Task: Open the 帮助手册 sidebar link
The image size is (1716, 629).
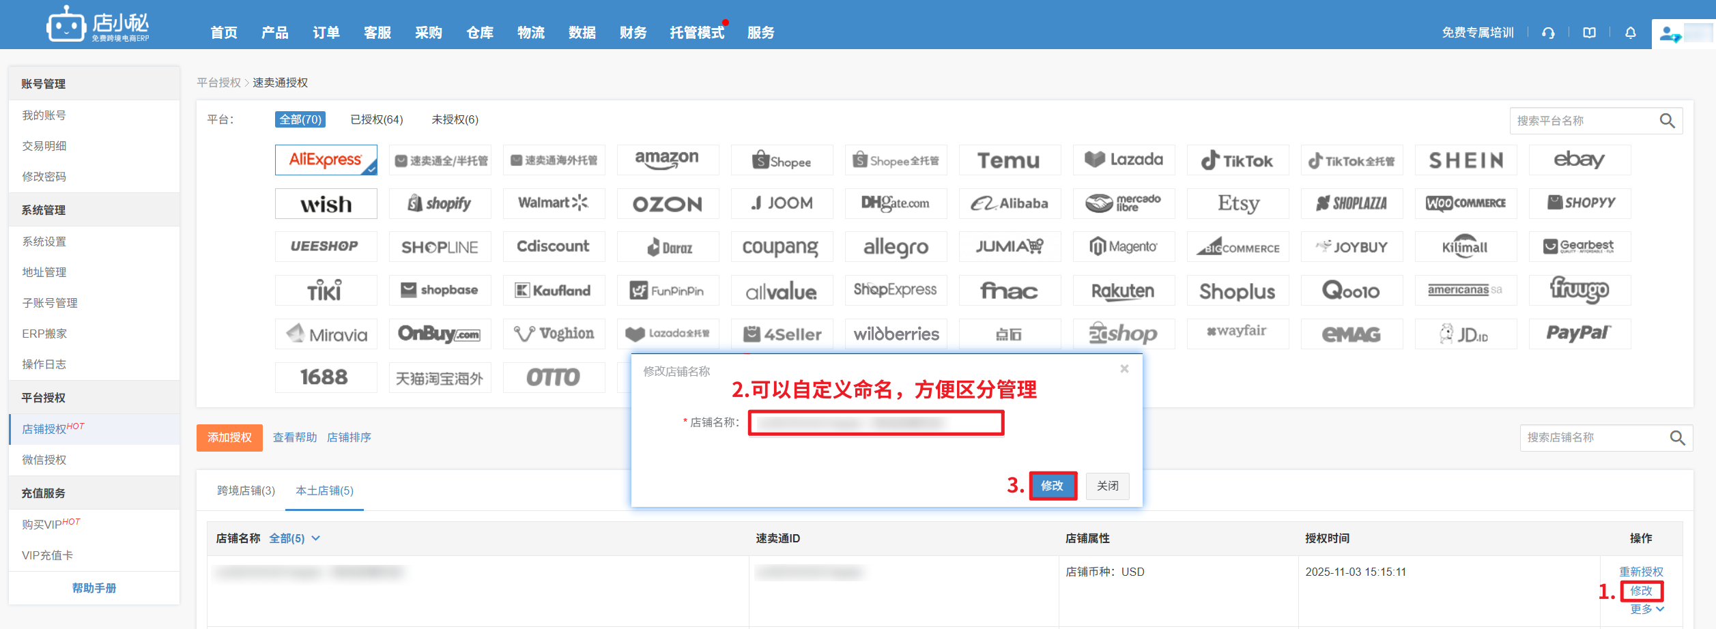Action: (x=94, y=588)
